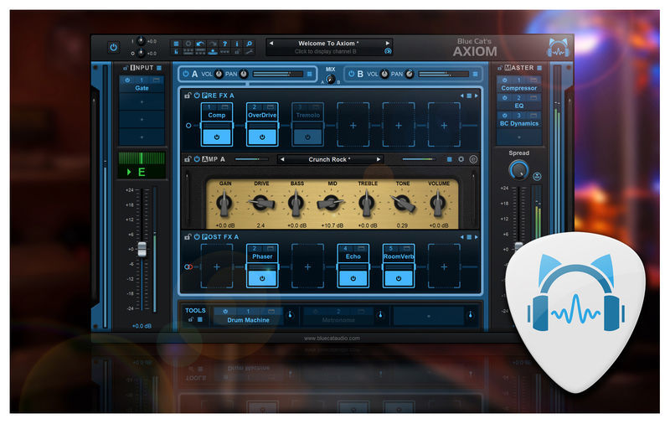The width and height of the screenshot is (670, 424).
Task: Toggle the POST FX A power icon
Action: pyautogui.click(x=197, y=237)
